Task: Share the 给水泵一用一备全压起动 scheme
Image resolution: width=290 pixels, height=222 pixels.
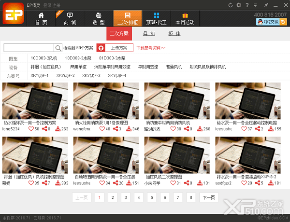Action: (x=258, y=129)
